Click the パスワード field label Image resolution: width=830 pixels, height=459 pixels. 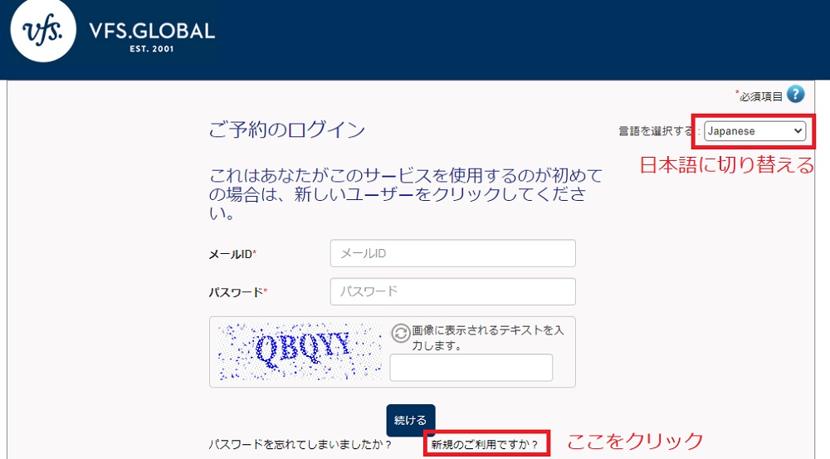[x=238, y=292]
